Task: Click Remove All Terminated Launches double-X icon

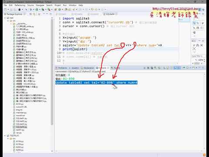Action: pos(152,68)
